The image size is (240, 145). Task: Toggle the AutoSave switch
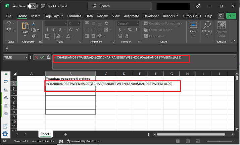(x=32, y=6)
